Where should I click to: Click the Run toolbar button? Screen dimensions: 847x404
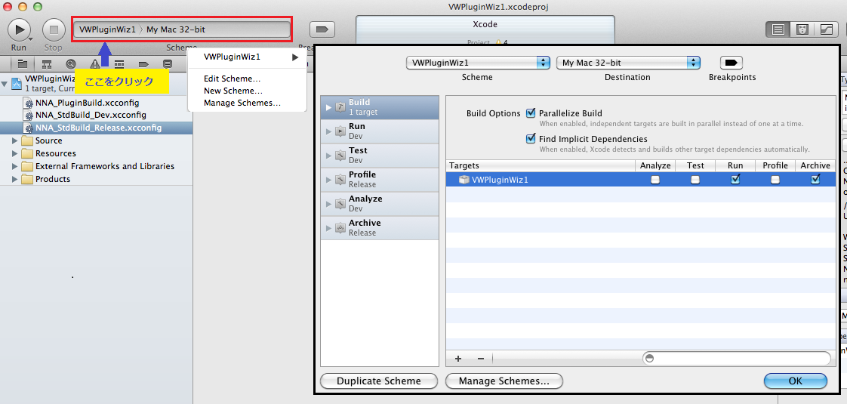pos(19,29)
